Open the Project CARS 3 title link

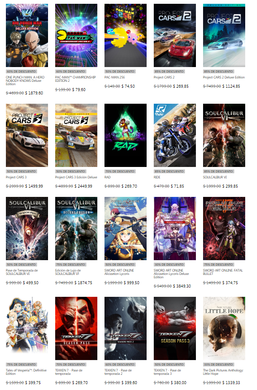pos(16,178)
